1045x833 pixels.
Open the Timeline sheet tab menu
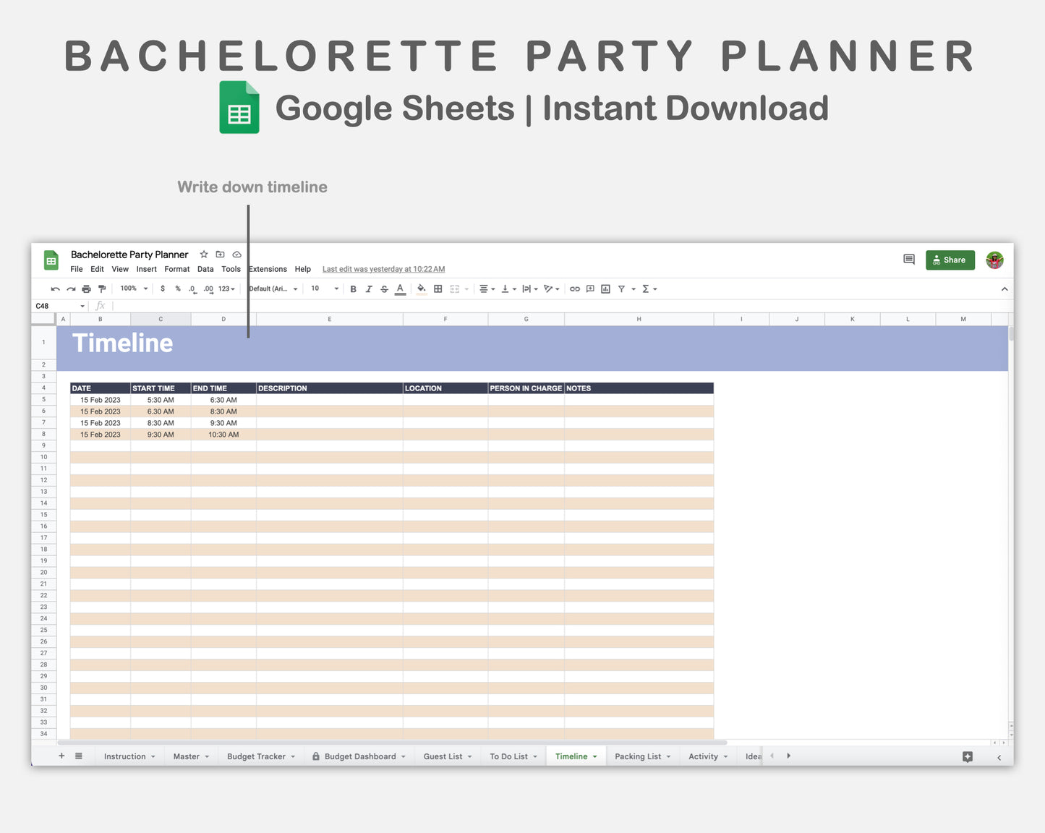594,756
